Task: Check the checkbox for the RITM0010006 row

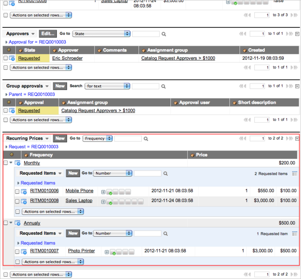Action: (x=17, y=191)
